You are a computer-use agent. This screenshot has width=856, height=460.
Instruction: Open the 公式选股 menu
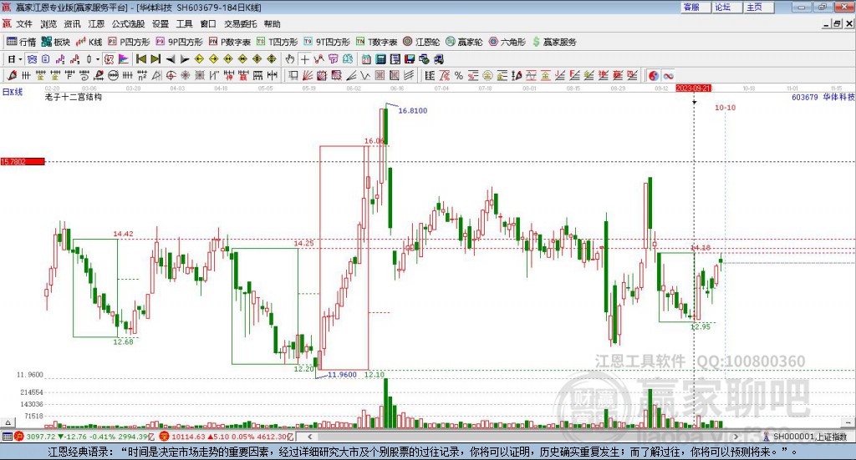(128, 24)
